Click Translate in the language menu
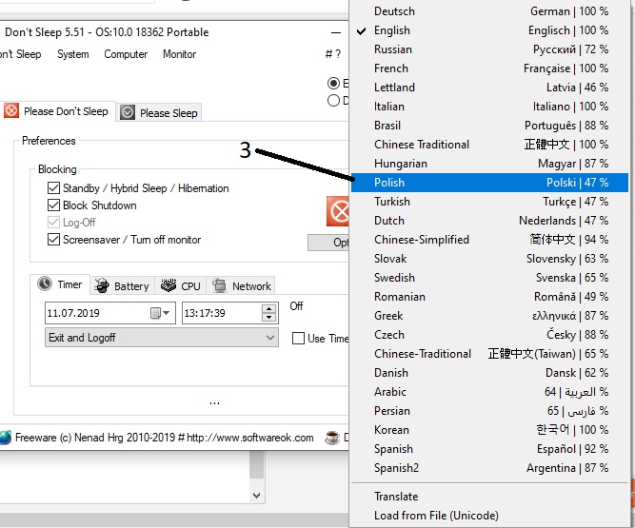 [489, 497]
